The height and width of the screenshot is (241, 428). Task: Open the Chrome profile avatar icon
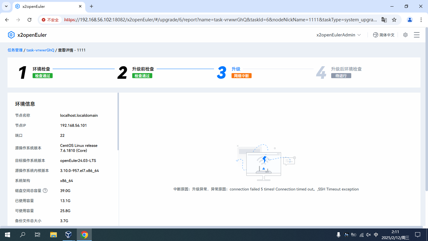[x=410, y=20]
